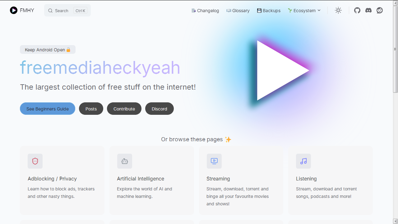Open the GitHub icon link
This screenshot has width=398, height=224.
[357, 10]
